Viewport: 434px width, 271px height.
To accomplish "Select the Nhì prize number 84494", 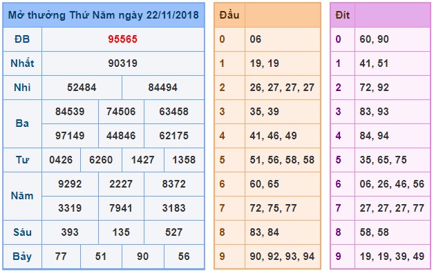I will point(163,88).
